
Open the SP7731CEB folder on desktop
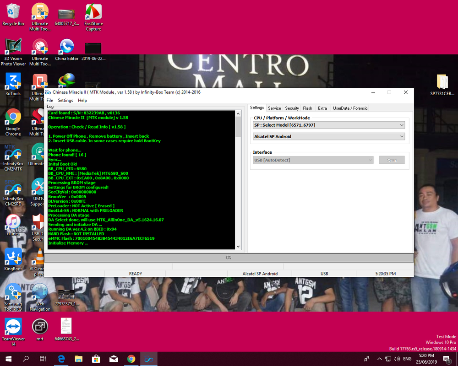point(442,85)
